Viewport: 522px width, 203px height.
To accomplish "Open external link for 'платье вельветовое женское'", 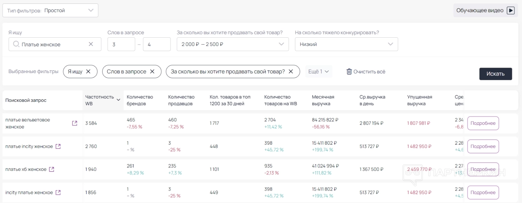I will tap(75, 123).
